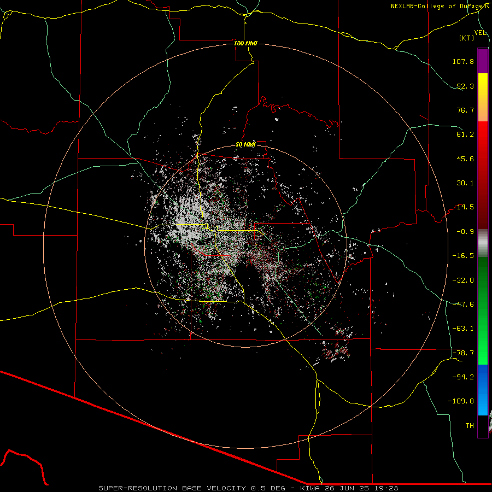Click the 45.6 velocity scale value
492x492 pixels.
(x=465, y=159)
